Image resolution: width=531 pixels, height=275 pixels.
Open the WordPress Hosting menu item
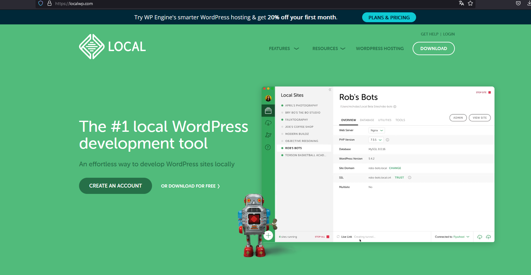pos(380,48)
